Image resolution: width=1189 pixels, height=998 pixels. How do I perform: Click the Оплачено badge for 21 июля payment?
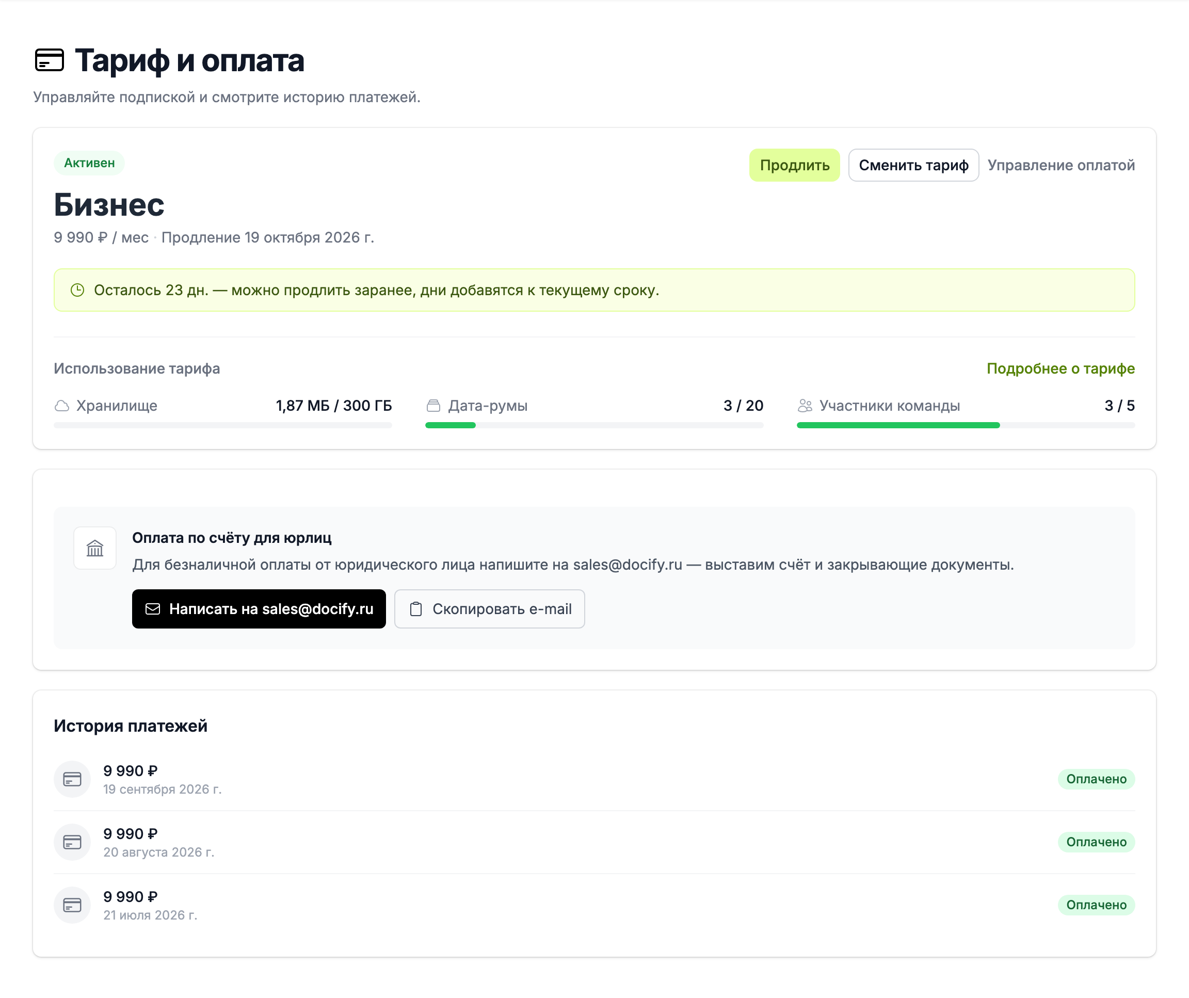click(x=1096, y=905)
